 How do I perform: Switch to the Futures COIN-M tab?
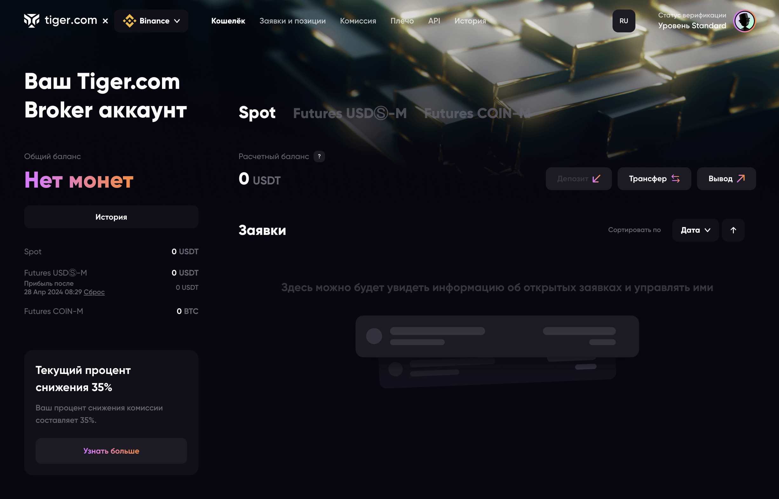[477, 113]
